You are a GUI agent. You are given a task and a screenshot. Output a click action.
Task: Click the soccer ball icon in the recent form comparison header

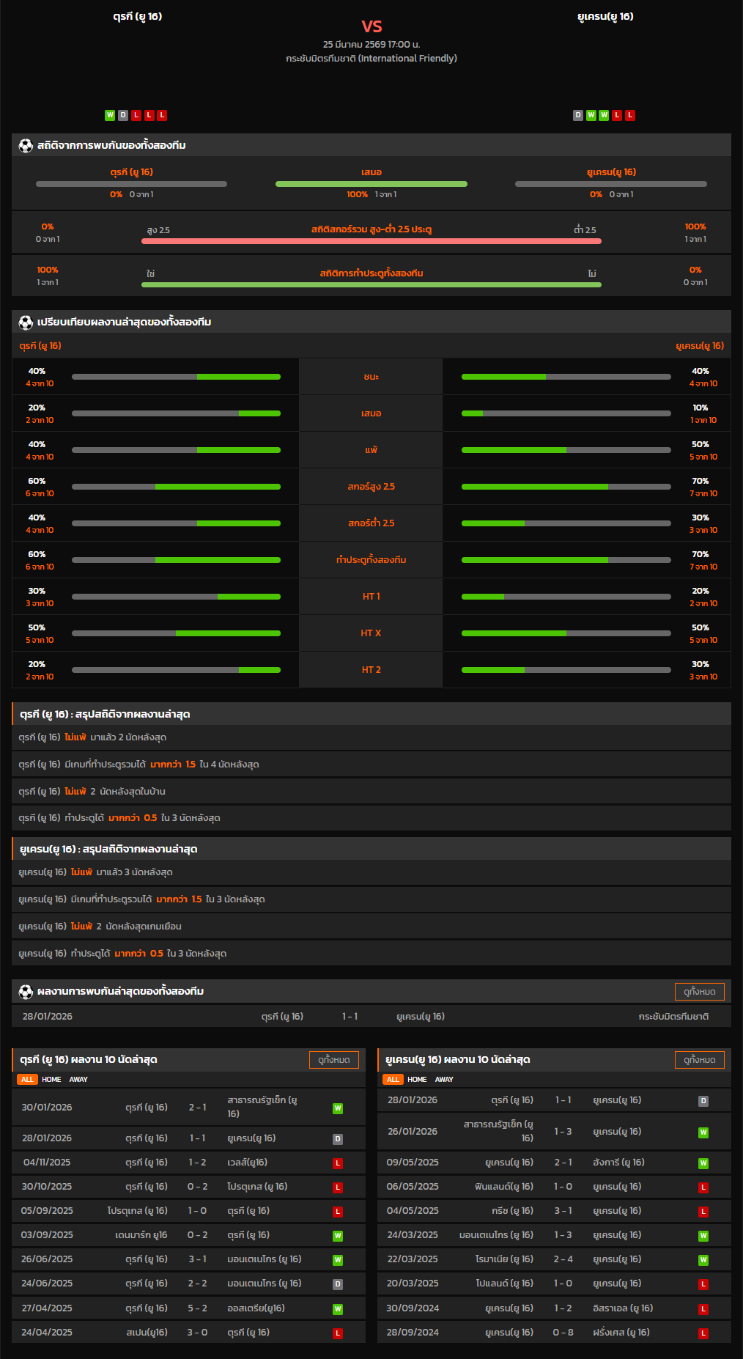(x=26, y=323)
